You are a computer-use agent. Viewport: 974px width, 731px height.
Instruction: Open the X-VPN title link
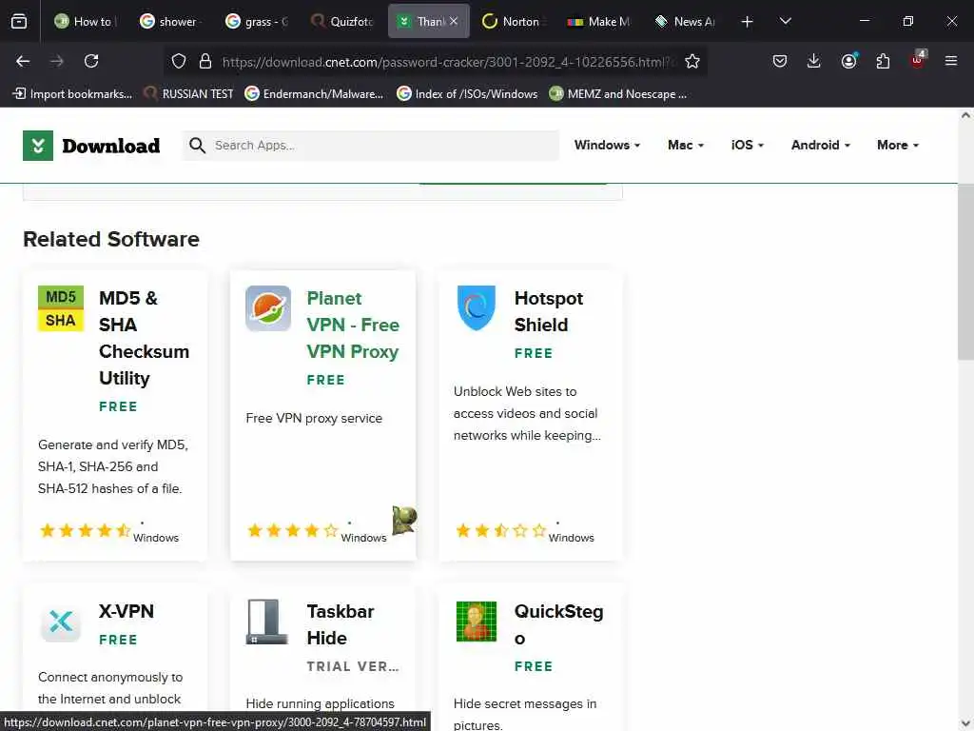coord(127,611)
